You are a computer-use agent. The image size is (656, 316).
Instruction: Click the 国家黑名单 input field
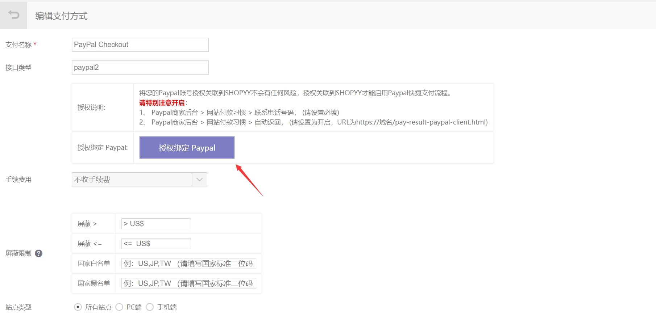[x=189, y=283]
